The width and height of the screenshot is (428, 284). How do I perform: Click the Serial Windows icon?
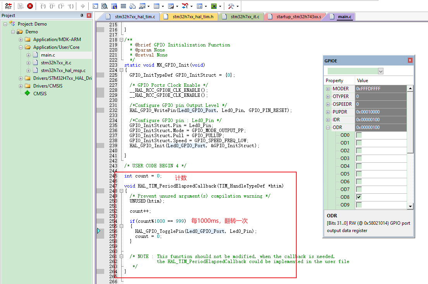tap(171, 6)
